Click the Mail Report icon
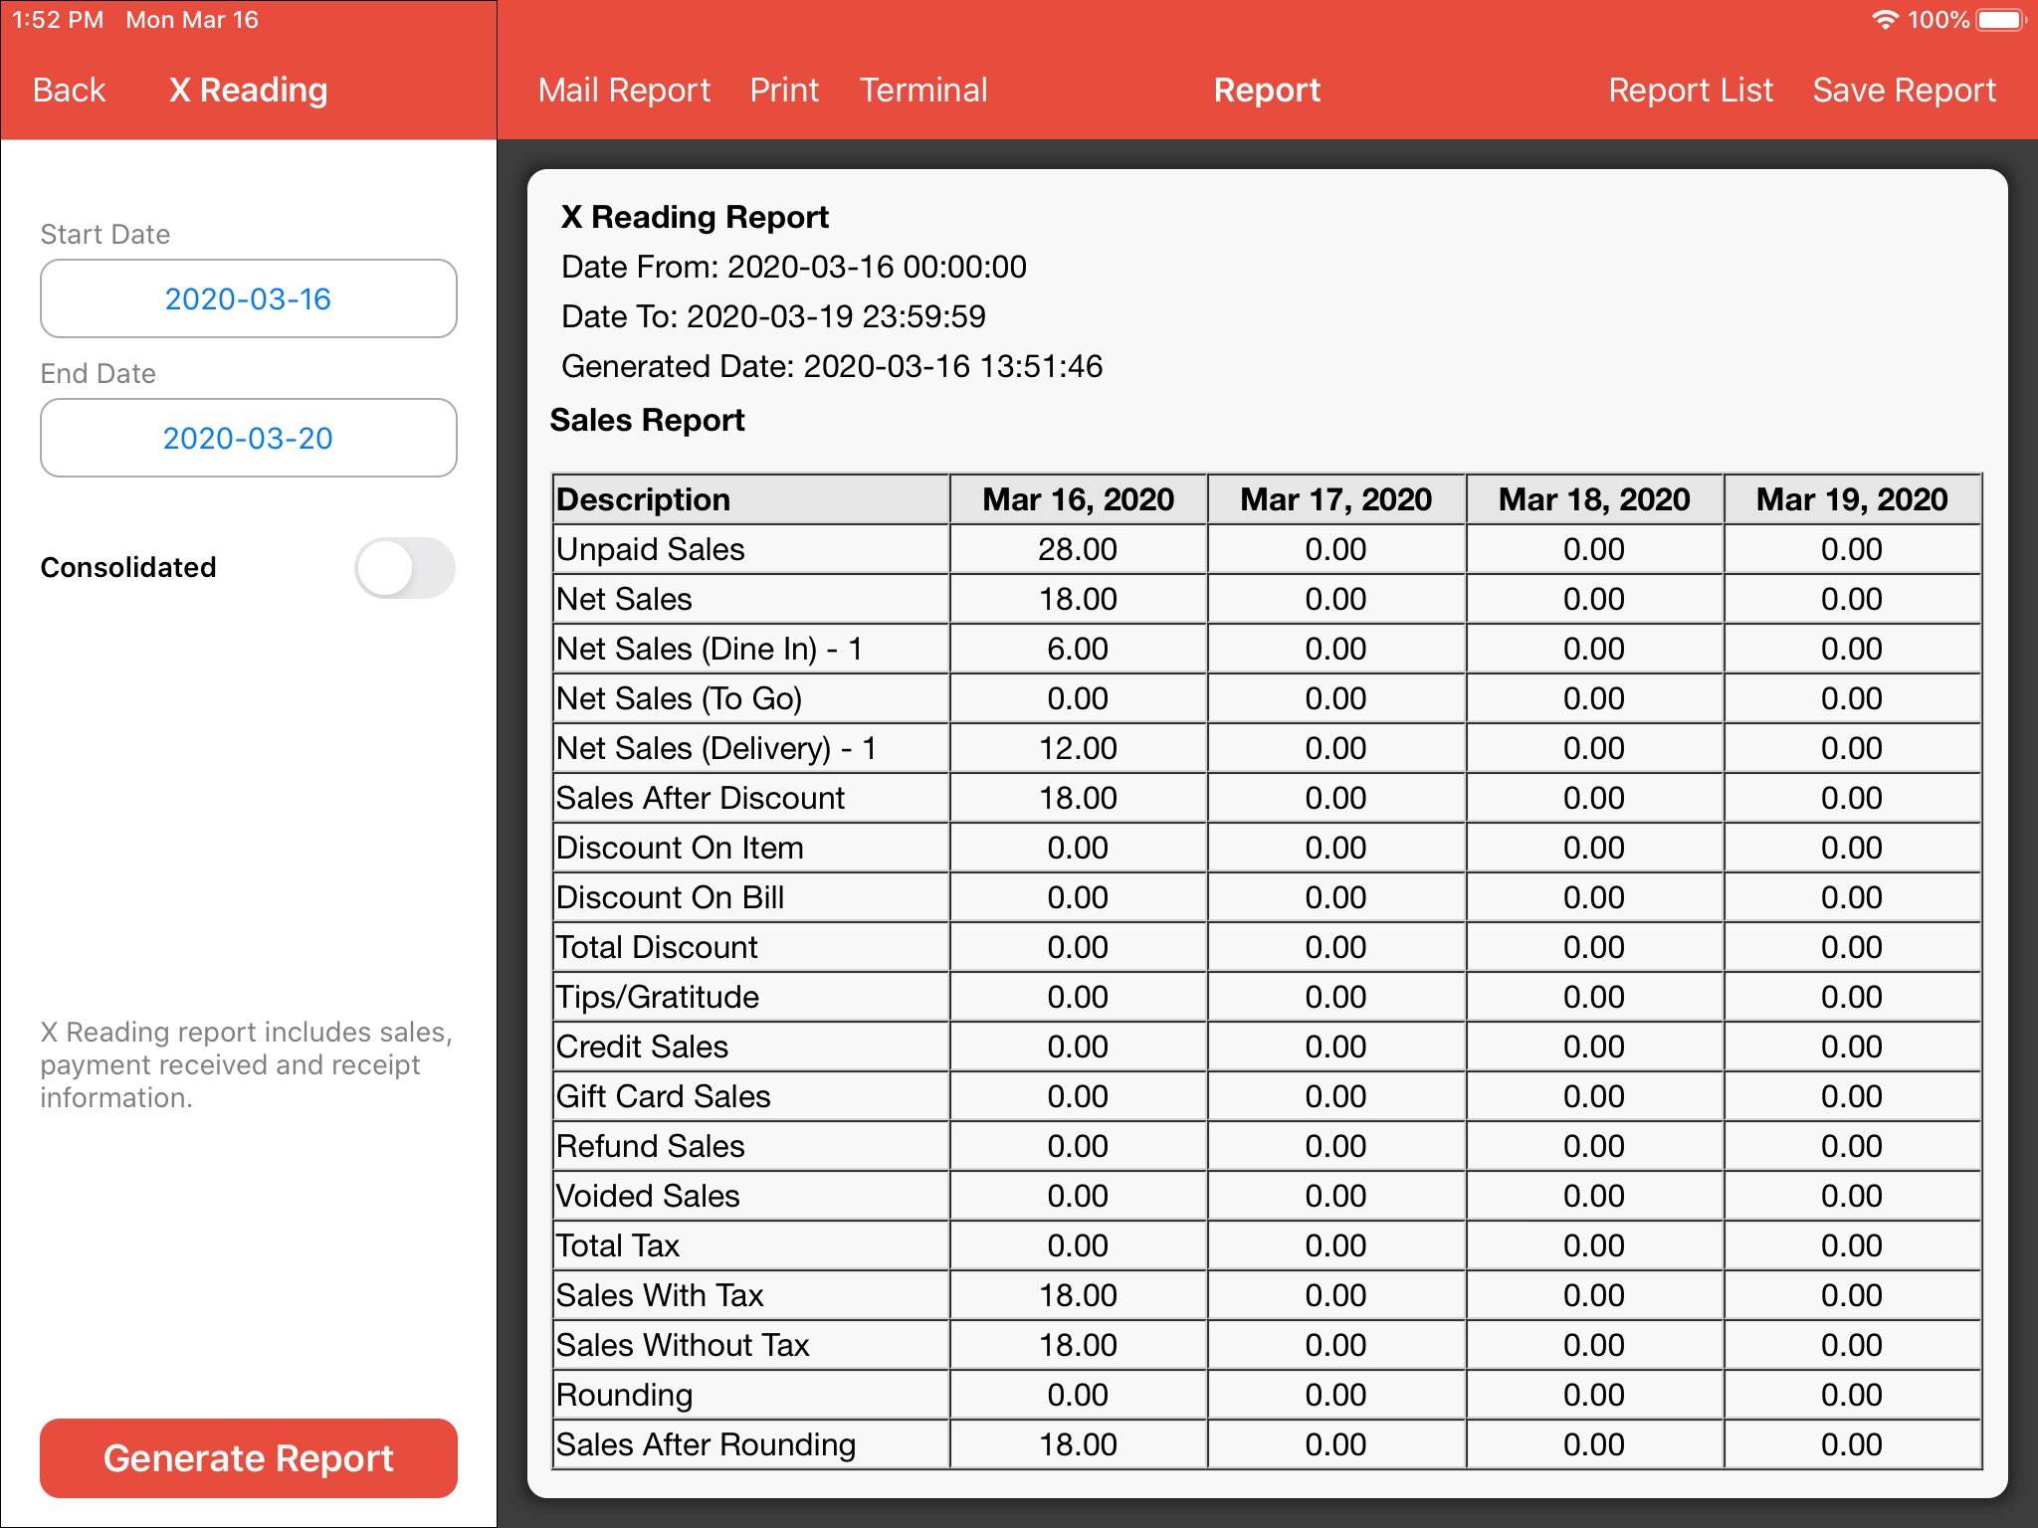Viewport: 2038px width, 1528px height. click(624, 89)
